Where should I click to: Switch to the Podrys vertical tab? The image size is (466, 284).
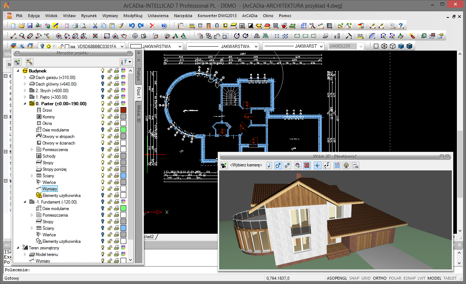pos(138,74)
